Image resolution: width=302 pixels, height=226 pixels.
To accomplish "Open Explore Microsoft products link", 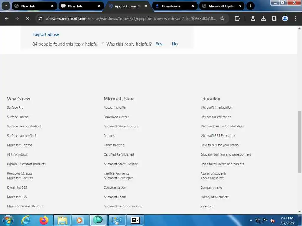I will [26, 164].
